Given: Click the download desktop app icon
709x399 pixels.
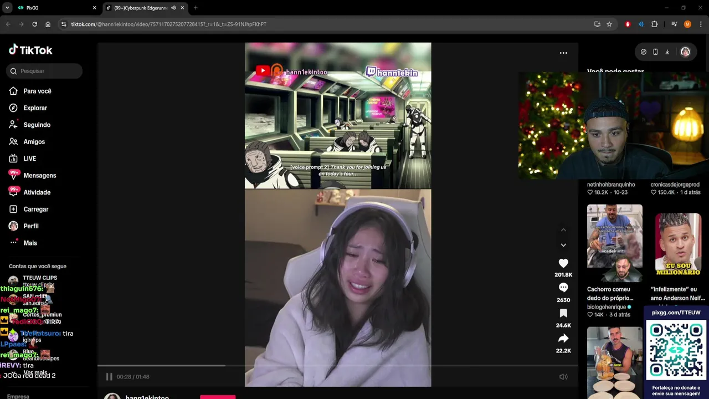Looking at the screenshot, I should 667,52.
